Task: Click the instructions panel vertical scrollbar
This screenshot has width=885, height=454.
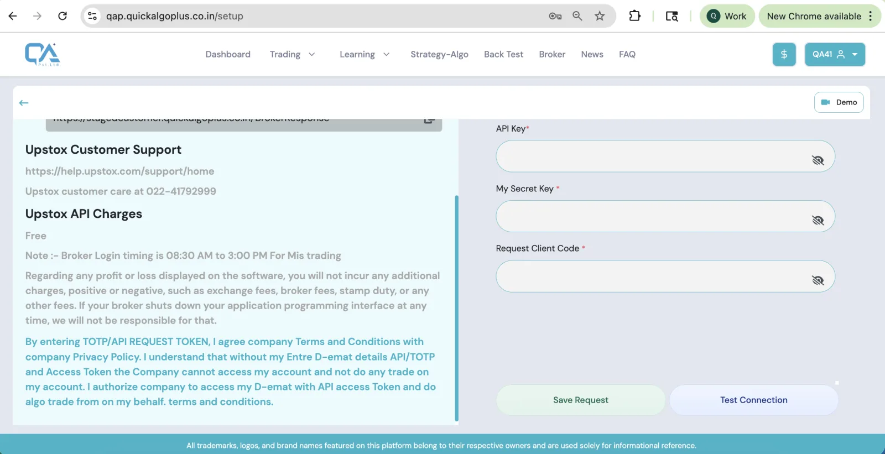Action: [x=456, y=307]
